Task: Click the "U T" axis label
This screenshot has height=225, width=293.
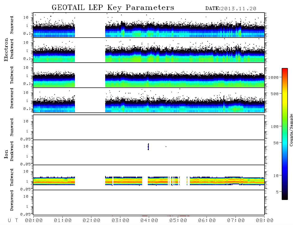Action: (13, 221)
